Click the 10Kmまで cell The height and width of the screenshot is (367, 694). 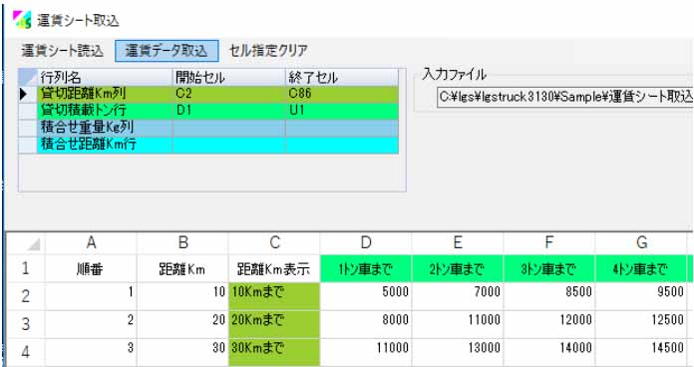[x=274, y=296]
